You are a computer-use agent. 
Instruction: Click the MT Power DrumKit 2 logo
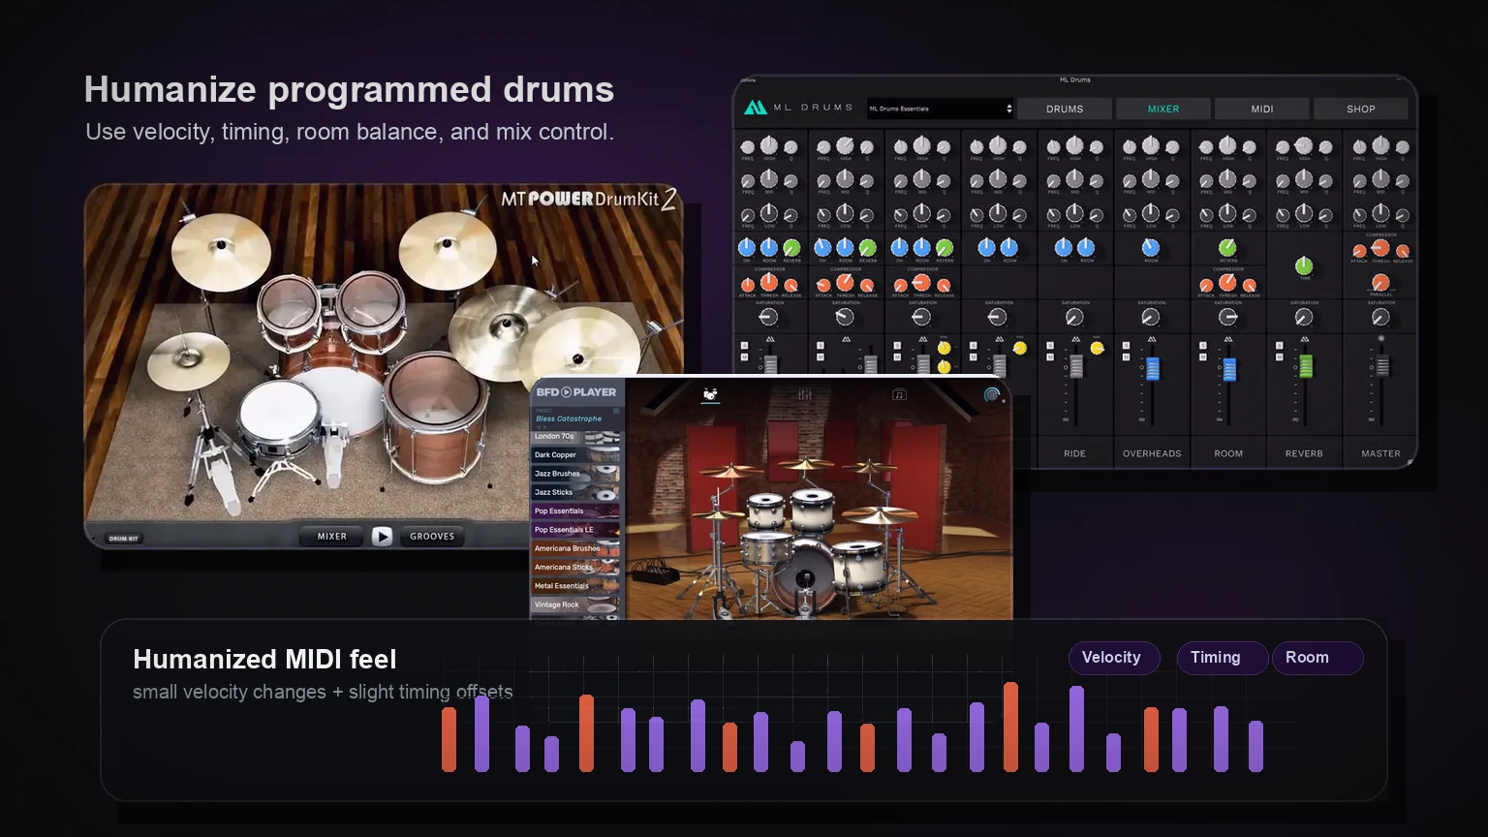(589, 200)
